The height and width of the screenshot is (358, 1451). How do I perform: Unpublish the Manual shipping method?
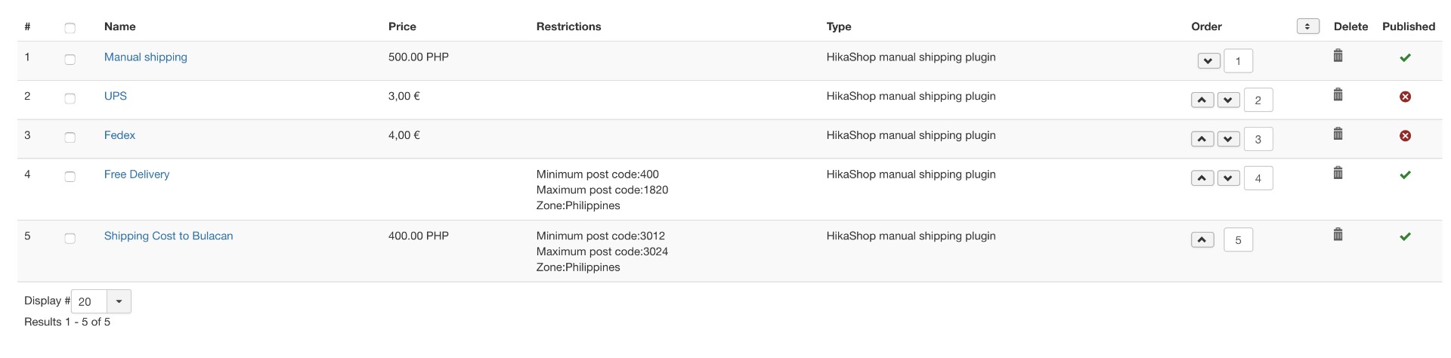[1405, 57]
